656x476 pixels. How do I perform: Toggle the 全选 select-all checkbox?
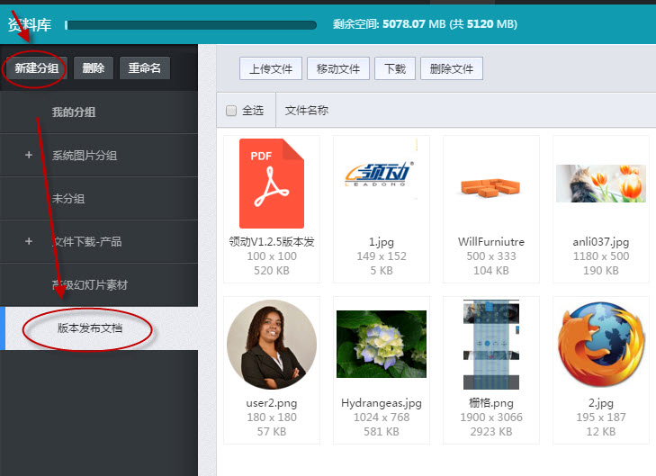tap(231, 111)
